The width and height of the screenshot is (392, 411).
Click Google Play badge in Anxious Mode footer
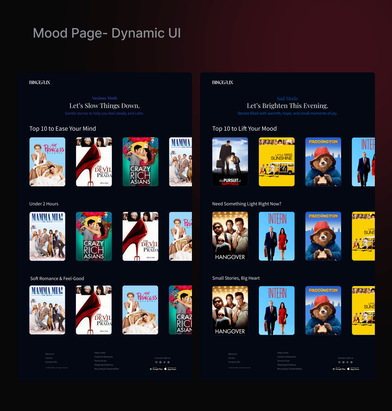[156, 369]
